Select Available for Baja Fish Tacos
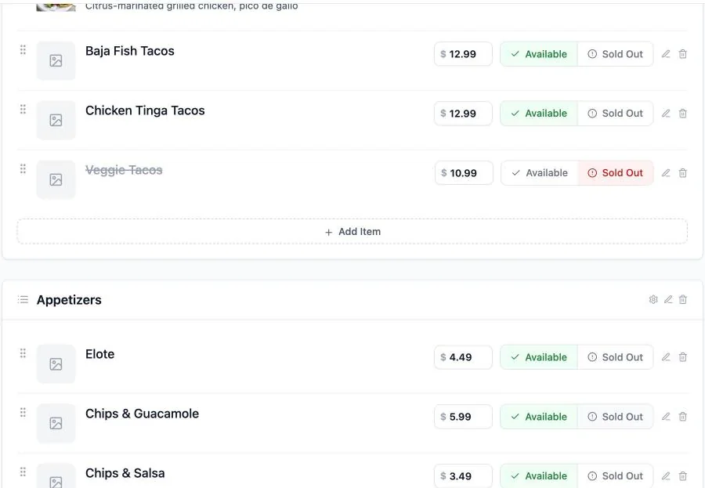 tap(539, 54)
